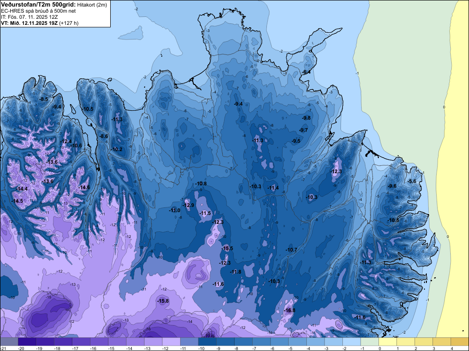Click the -11.5 temperature value
The width and height of the screenshot is (469, 351).
(x=205, y=214)
